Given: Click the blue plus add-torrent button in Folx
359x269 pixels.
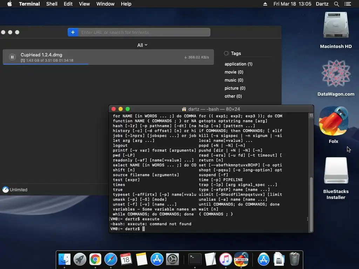Looking at the screenshot, I should click(73, 32).
